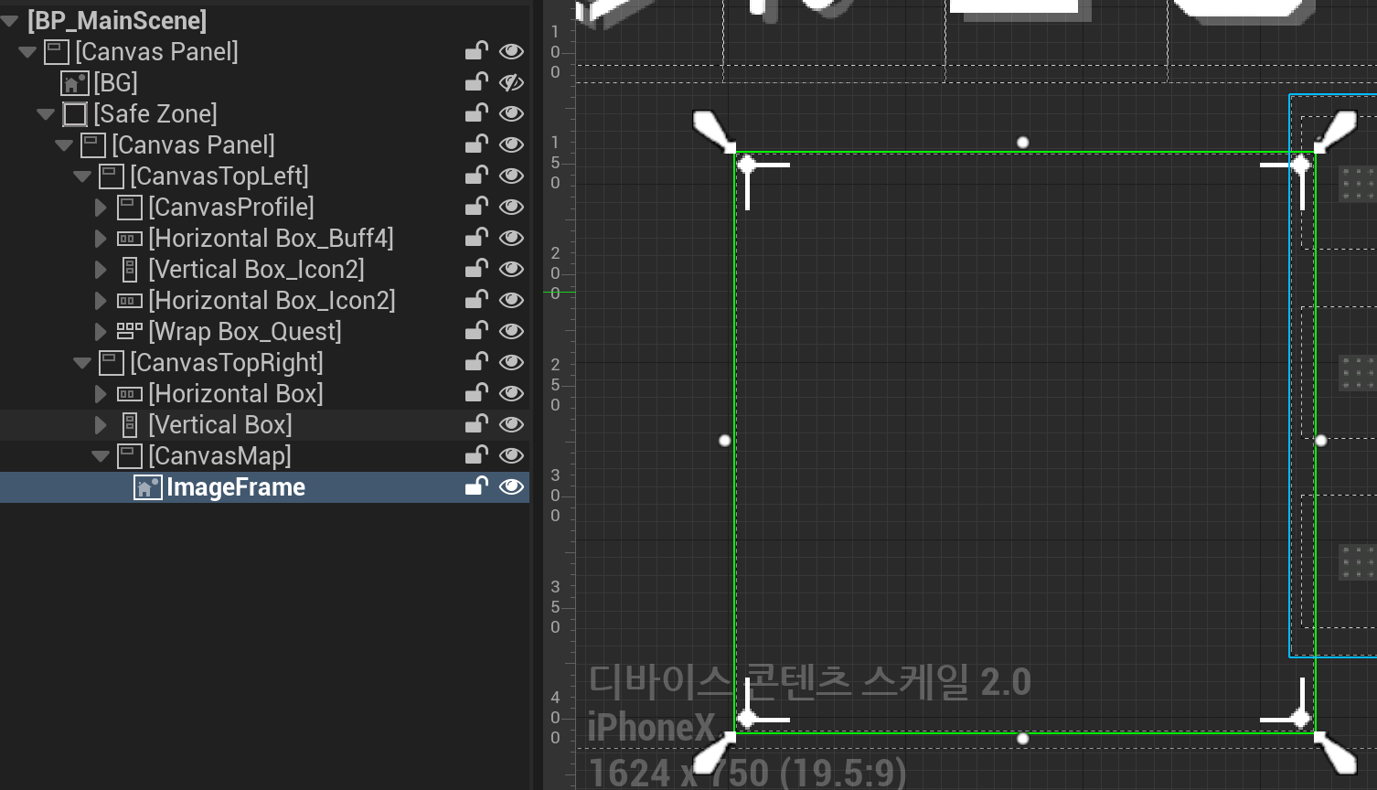Screen dimensions: 1377x790
Task: Toggle visibility of top-level Canvas Panel
Action: [x=511, y=51]
